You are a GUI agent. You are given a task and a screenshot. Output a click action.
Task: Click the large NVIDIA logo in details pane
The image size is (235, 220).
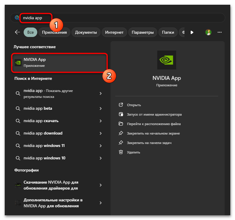166,60
